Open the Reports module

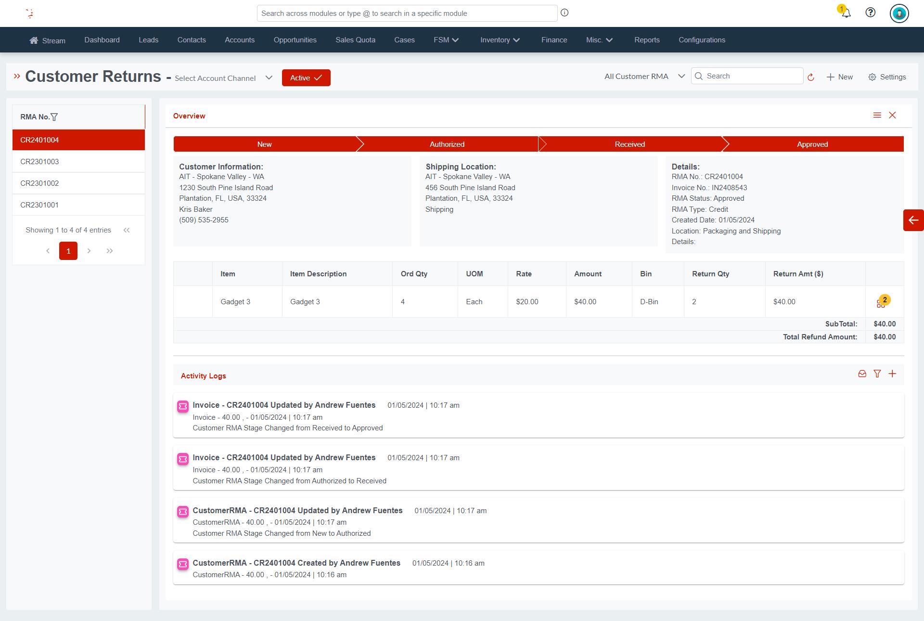point(647,40)
